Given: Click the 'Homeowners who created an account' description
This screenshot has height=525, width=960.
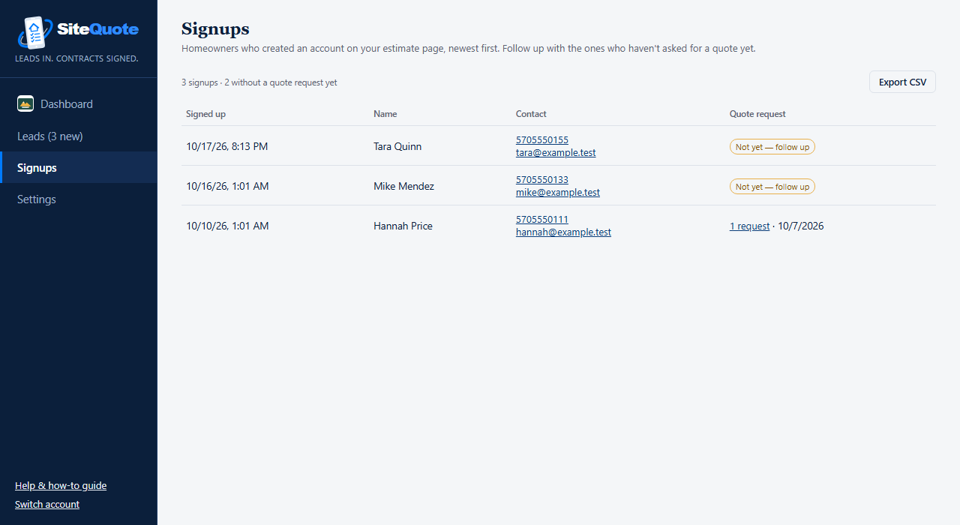Looking at the screenshot, I should (469, 49).
